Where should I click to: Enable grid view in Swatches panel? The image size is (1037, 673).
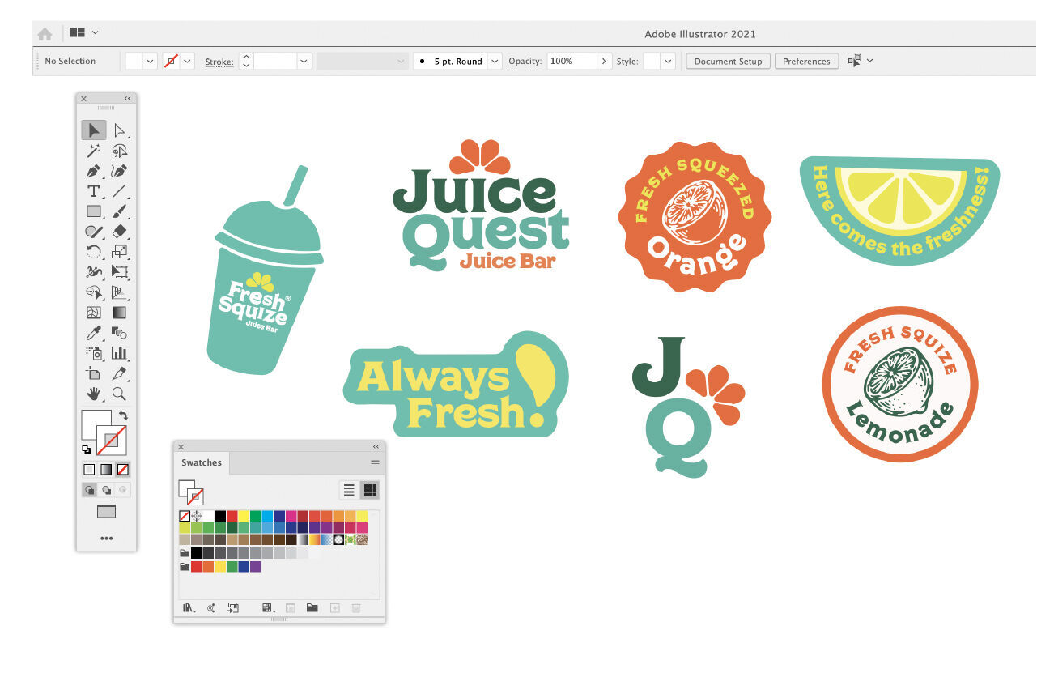(x=369, y=490)
